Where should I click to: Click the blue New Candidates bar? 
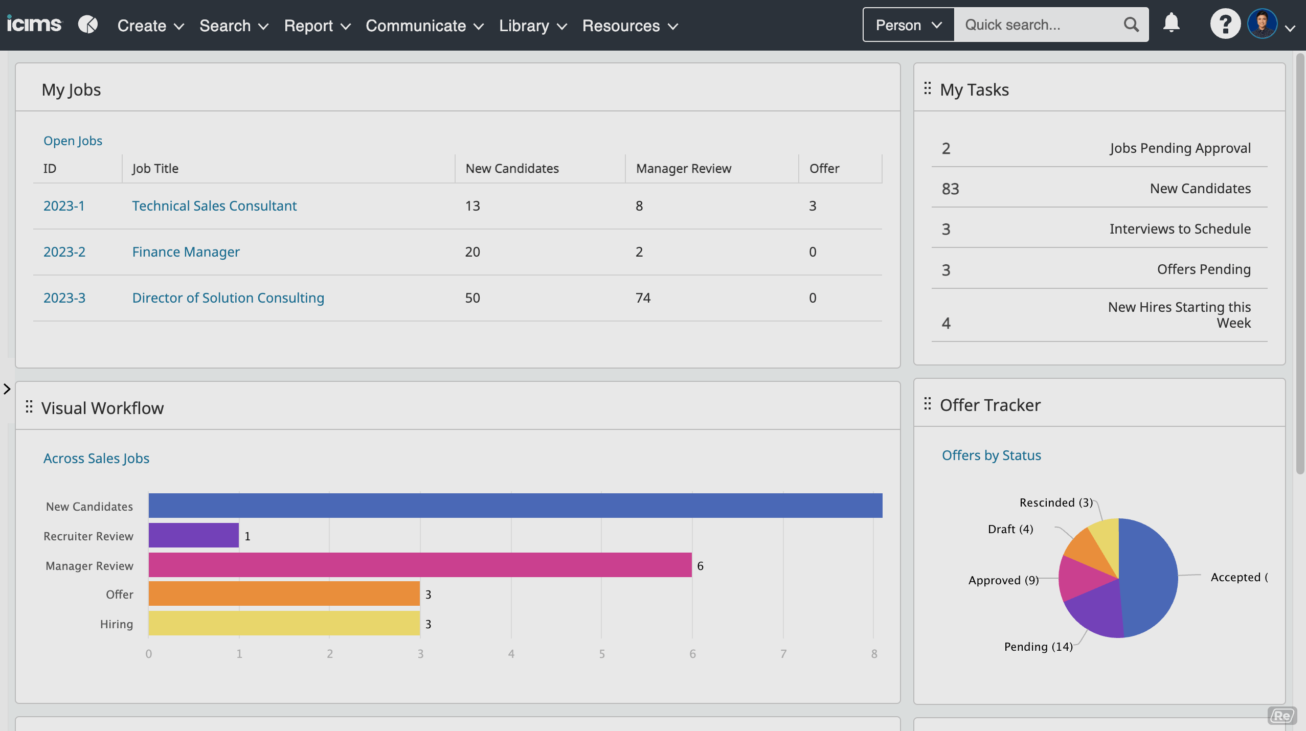(x=515, y=506)
